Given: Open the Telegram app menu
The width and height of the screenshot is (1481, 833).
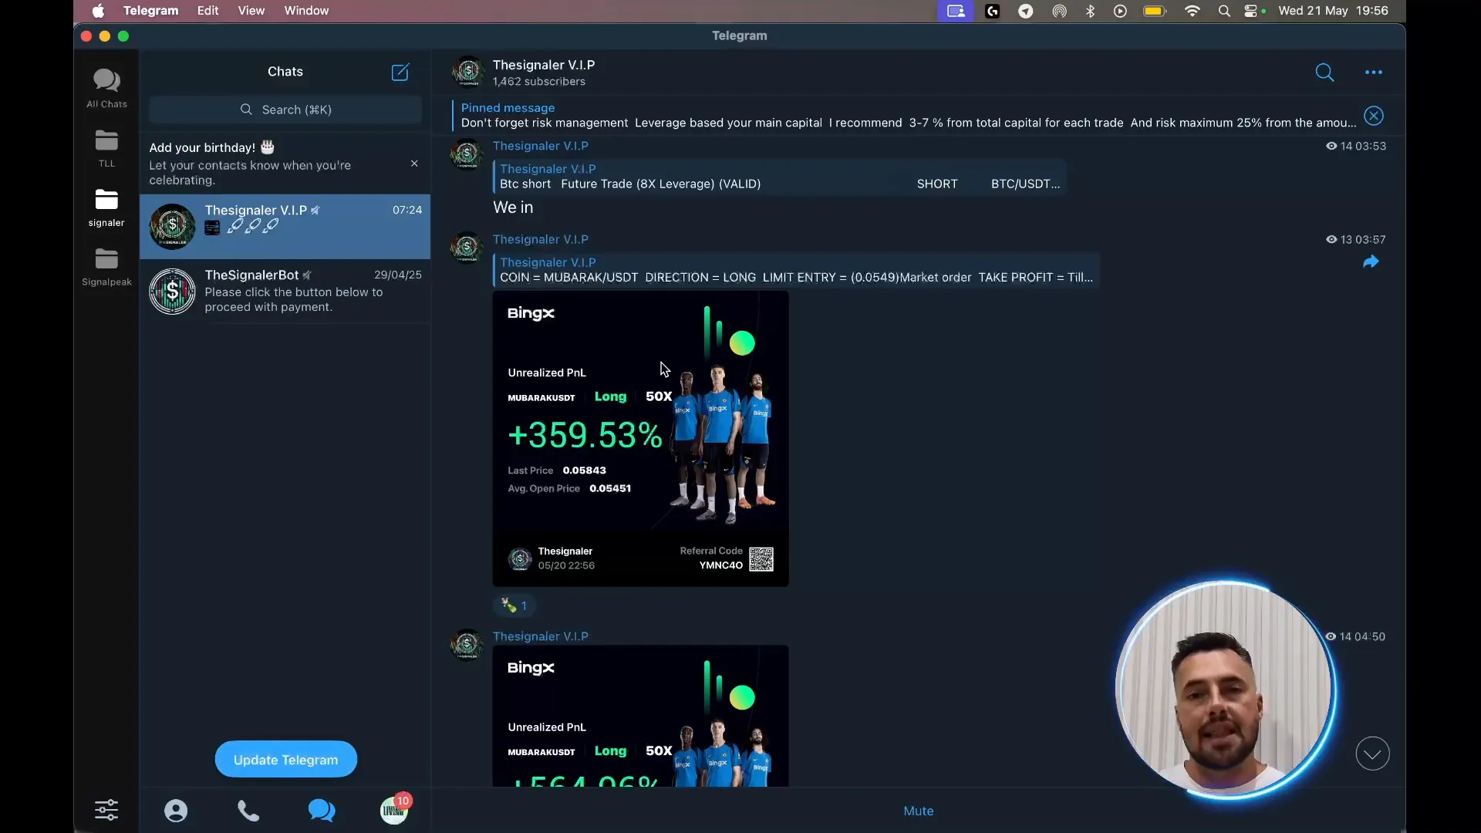Looking at the screenshot, I should point(150,11).
